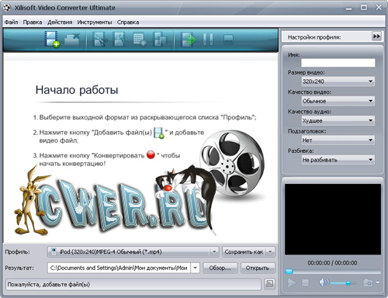Open the video Effects tool icon
Screen dimensions: 388x298
pos(119,40)
